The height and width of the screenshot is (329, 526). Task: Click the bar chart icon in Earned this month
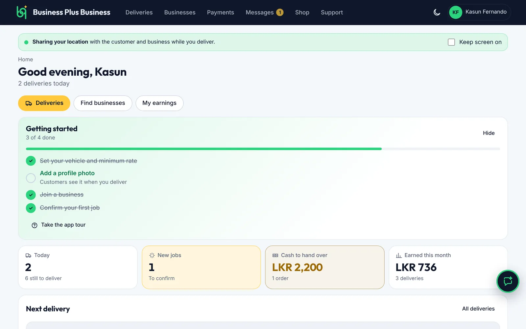pyautogui.click(x=399, y=255)
